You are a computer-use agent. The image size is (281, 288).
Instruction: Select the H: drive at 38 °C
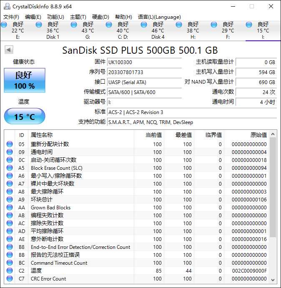point(179,25)
